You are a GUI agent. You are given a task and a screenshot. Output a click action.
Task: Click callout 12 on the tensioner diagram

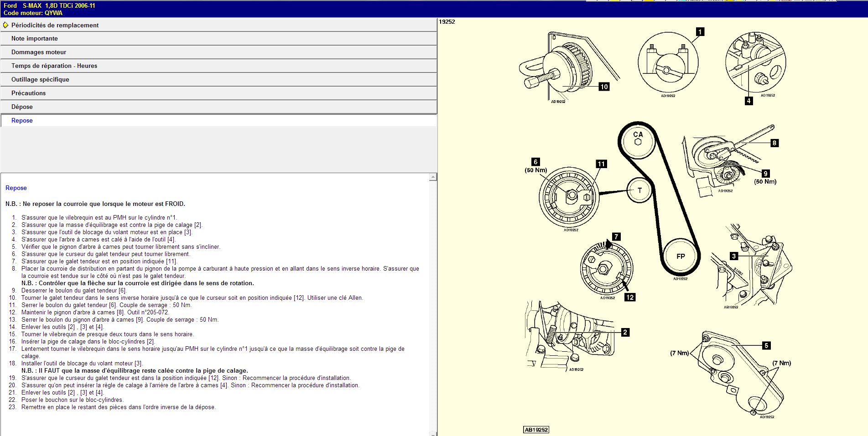[629, 297]
